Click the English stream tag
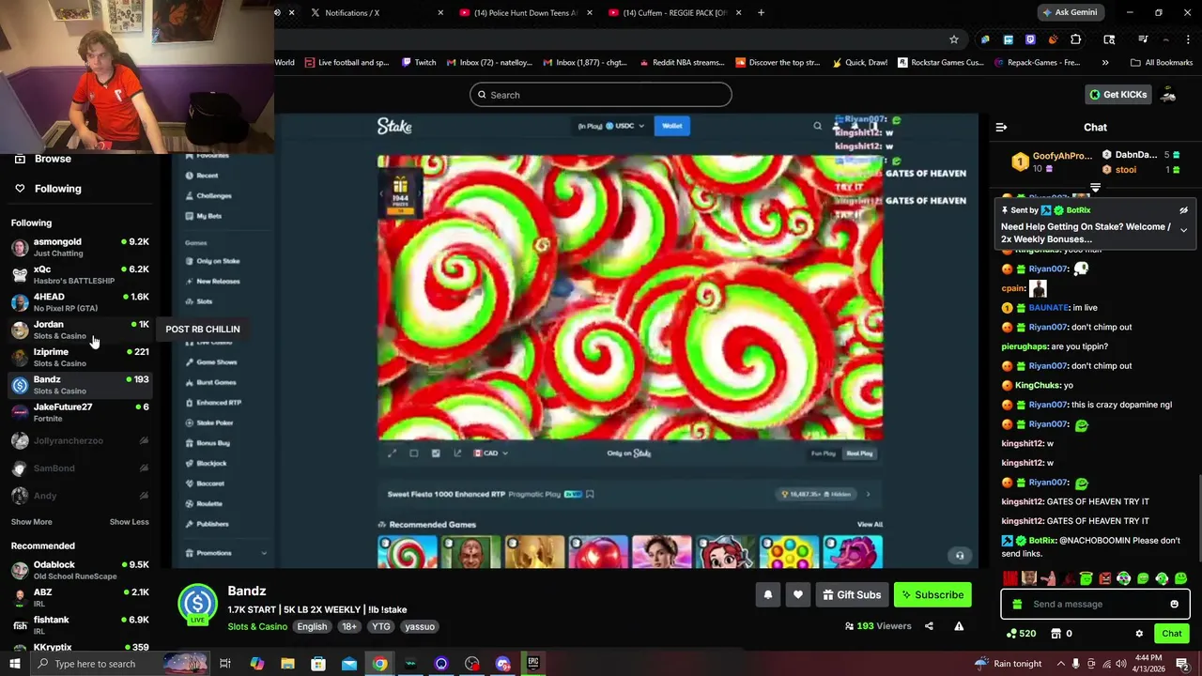 pos(312,627)
